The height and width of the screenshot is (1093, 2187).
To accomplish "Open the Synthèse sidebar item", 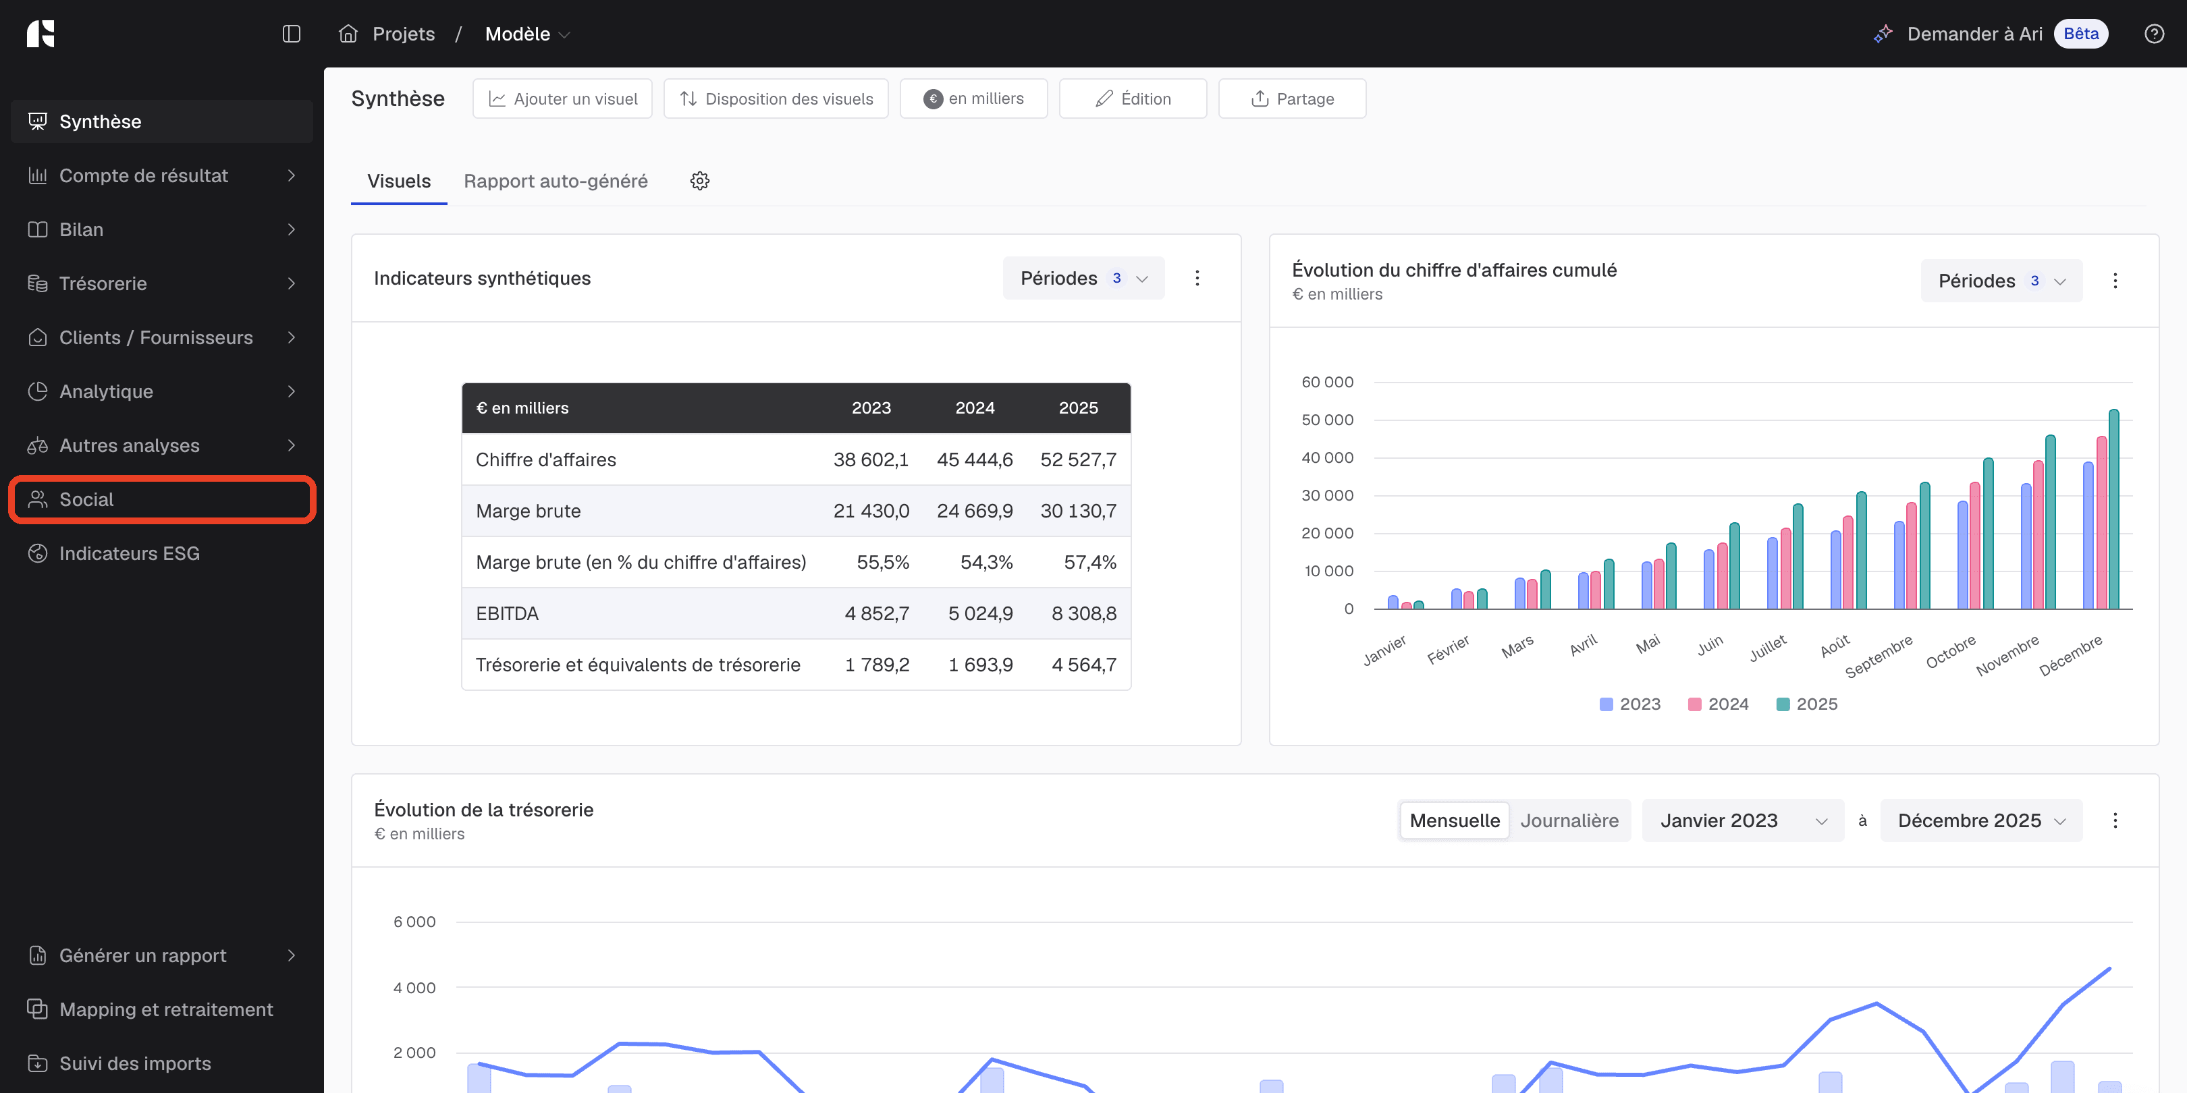I will coord(161,121).
